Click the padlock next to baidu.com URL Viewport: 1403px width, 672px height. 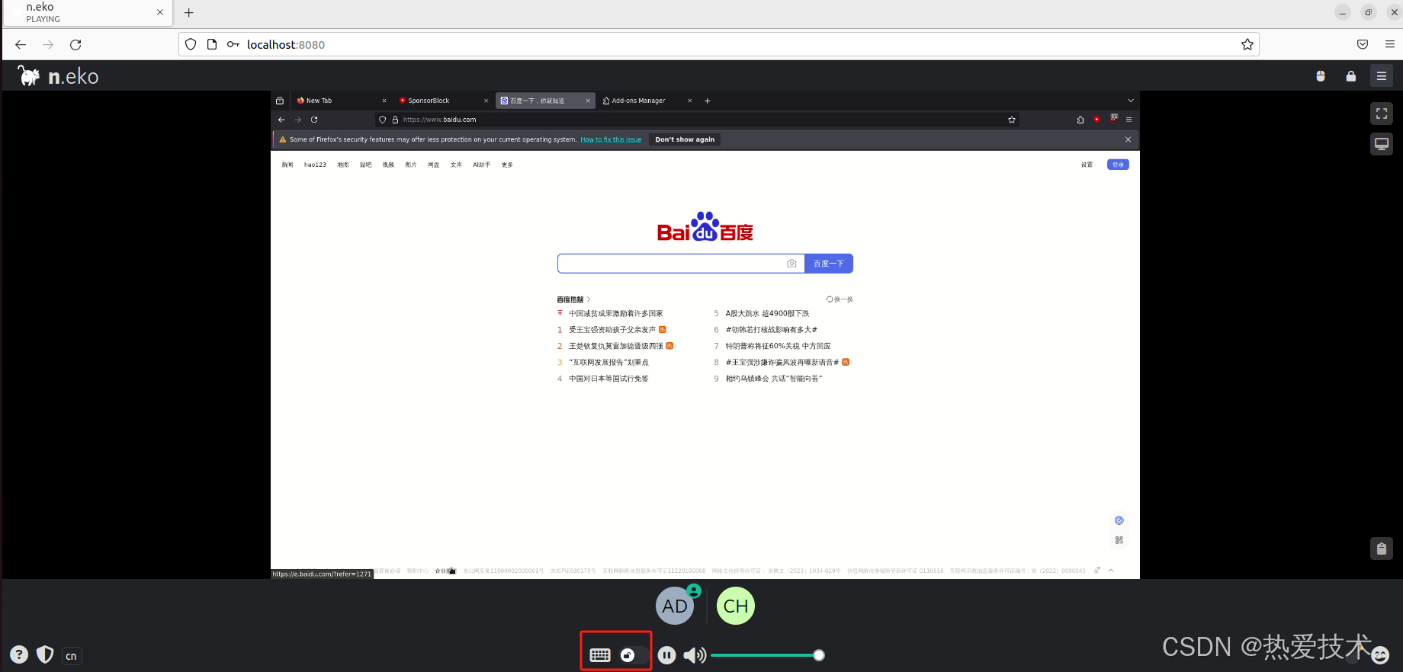click(x=395, y=120)
